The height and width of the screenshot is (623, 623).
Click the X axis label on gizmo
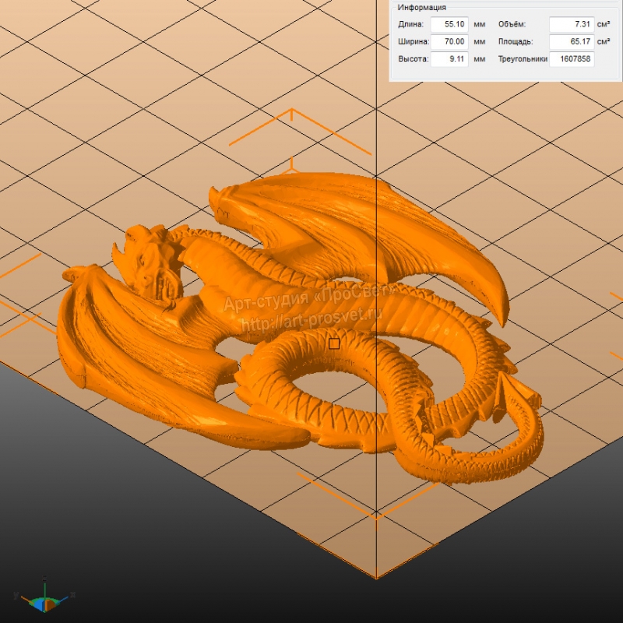(x=72, y=594)
